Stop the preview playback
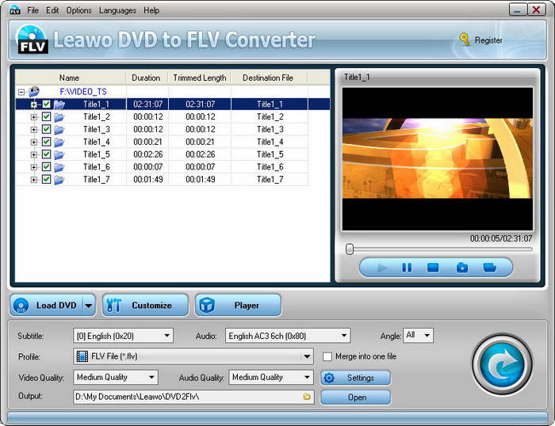 click(433, 268)
